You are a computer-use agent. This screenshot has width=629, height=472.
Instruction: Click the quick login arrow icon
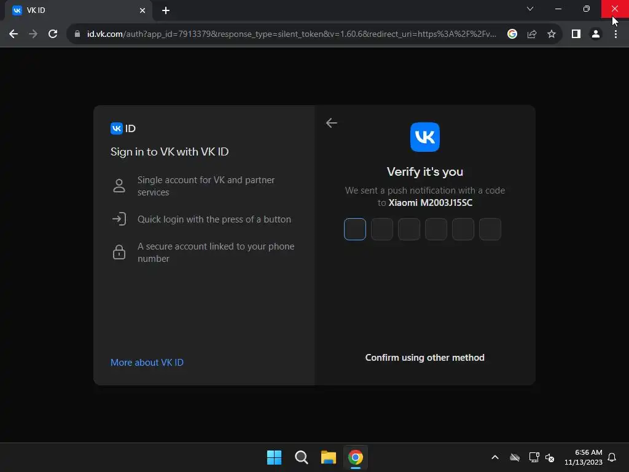(119, 219)
